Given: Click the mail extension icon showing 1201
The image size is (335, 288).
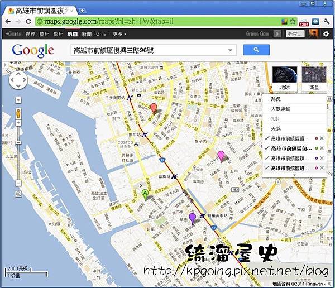Looking at the screenshot, I should [x=304, y=22].
